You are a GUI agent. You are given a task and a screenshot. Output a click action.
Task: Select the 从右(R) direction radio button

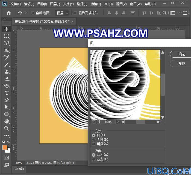tap(93, 155)
